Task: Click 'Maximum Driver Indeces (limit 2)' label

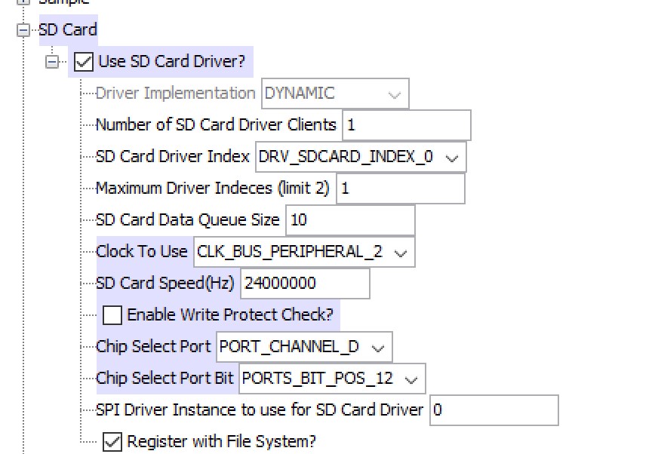Action: coord(213,189)
